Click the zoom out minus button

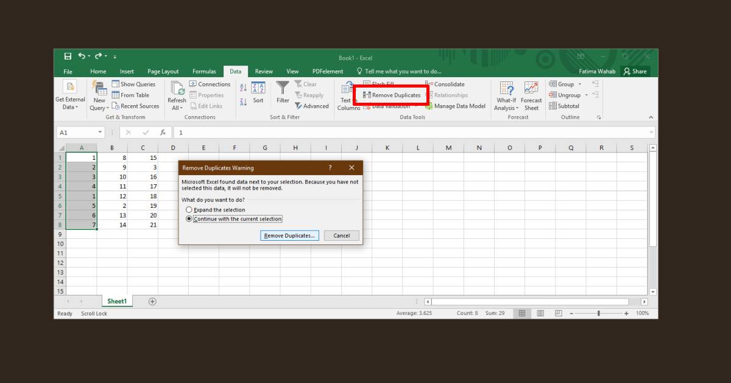point(571,314)
